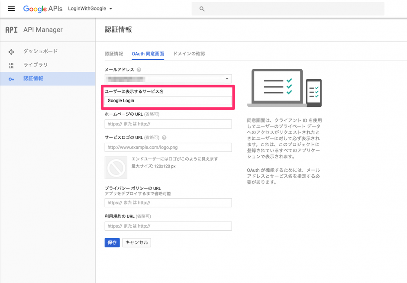
Task: Focus the service name field showing Google Login
Action: pyautogui.click(x=168, y=100)
